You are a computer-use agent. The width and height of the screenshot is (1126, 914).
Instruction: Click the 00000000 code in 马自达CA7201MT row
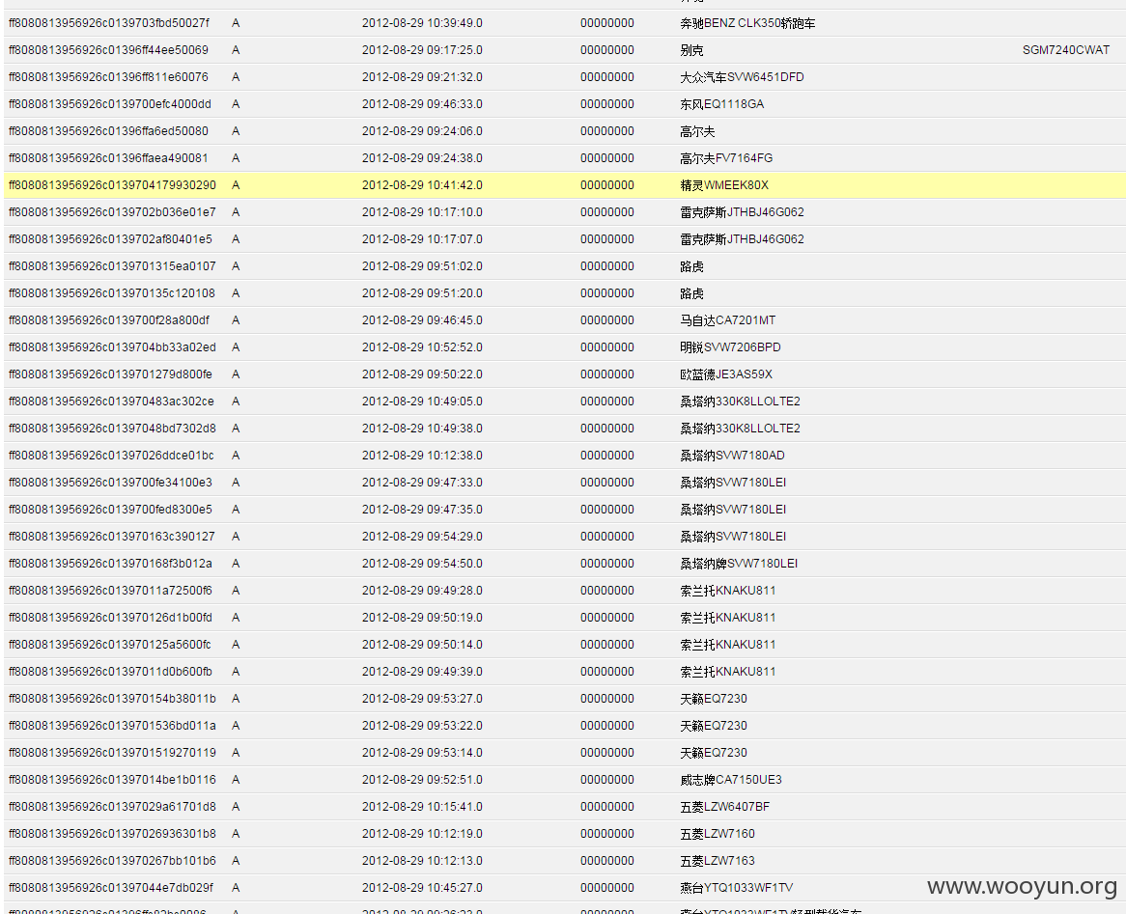tap(606, 320)
